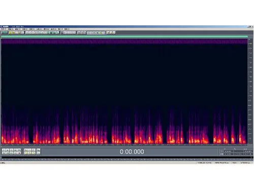Image resolution: width=254 pixels, height=190 pixels.
Task: Click the large 0:00.000 time display
Action: pos(132,151)
